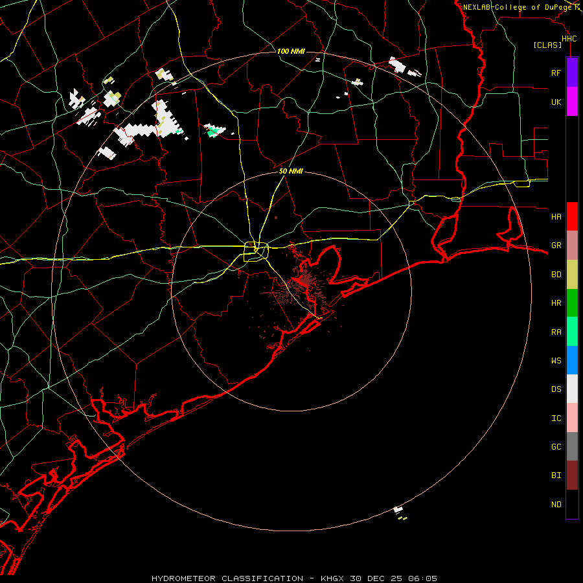Click the 30 DEC 25 date stamp
Screen dimensions: 583x583
tap(377, 578)
